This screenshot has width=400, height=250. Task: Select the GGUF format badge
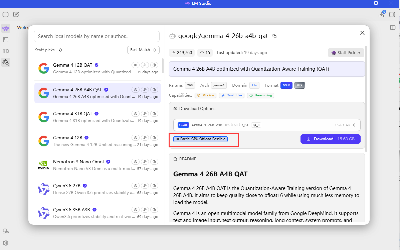point(286,85)
